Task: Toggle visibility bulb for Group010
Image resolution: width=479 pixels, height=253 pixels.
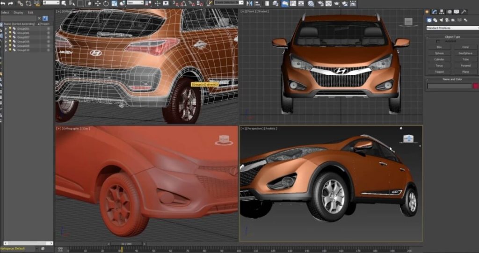Action: 10,50
